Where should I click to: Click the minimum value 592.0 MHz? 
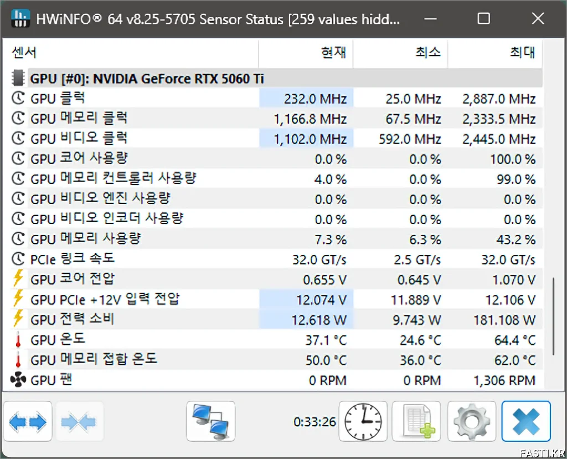410,139
